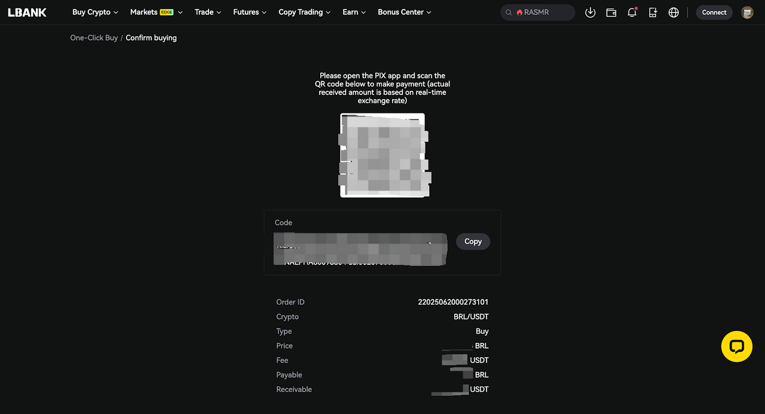
Task: Click the Connect button
Action: click(714, 12)
